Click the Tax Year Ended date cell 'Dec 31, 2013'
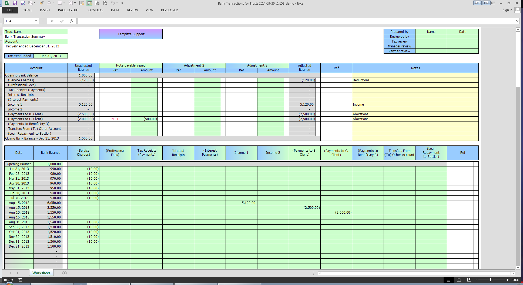The image size is (523, 285). [x=51, y=56]
